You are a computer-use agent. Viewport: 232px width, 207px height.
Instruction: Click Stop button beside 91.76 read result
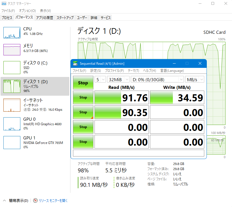(x=83, y=97)
